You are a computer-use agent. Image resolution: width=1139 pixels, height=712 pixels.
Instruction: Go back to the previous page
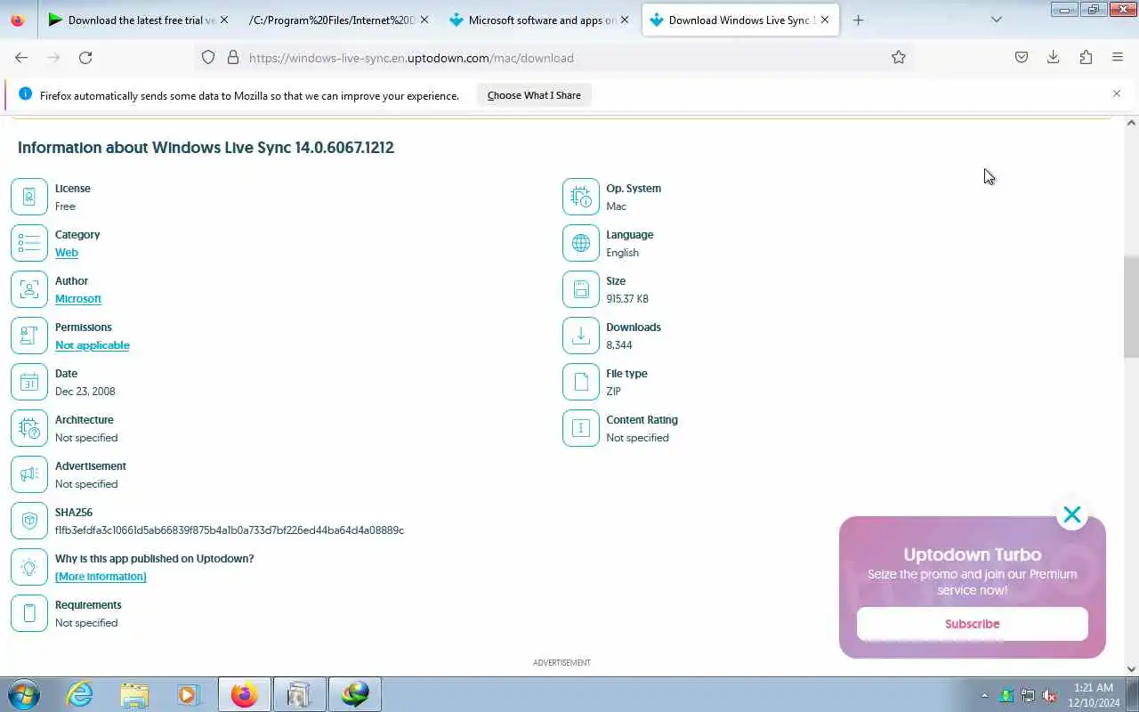click(x=21, y=58)
